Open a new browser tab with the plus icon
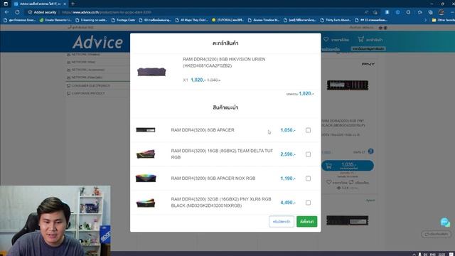This screenshot has width=455, height=256. point(73,4)
